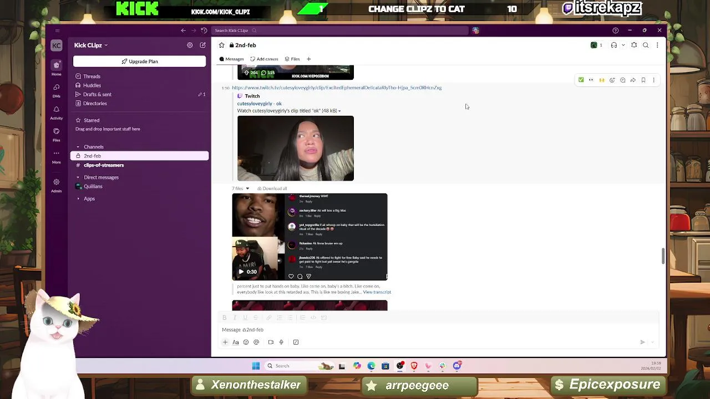This screenshot has width=710, height=399.
Task: Open the More menu in left rail
Action: pos(56,156)
